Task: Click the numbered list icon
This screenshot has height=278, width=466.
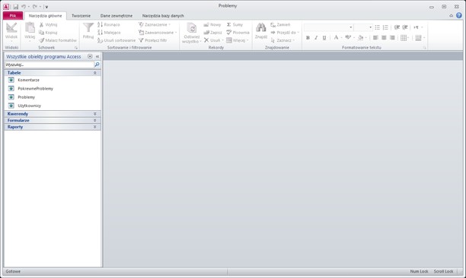Action: [385, 27]
